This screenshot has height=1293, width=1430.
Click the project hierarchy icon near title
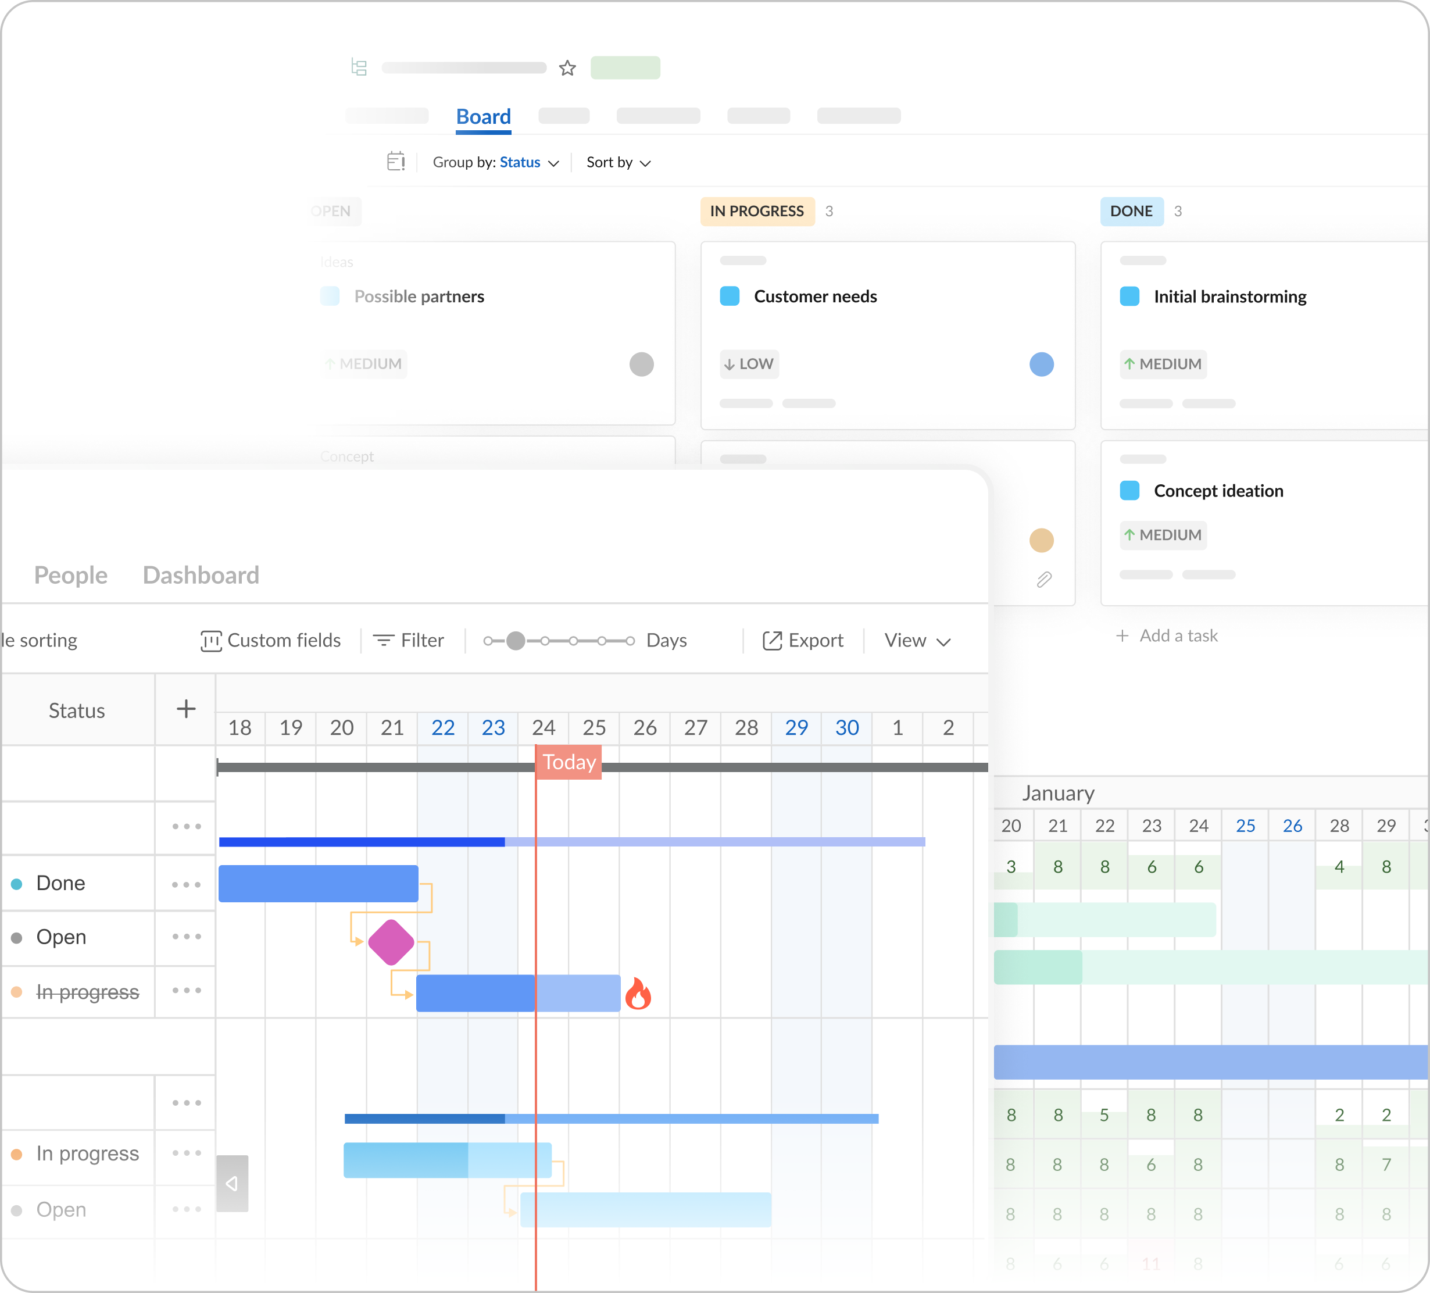coord(359,68)
